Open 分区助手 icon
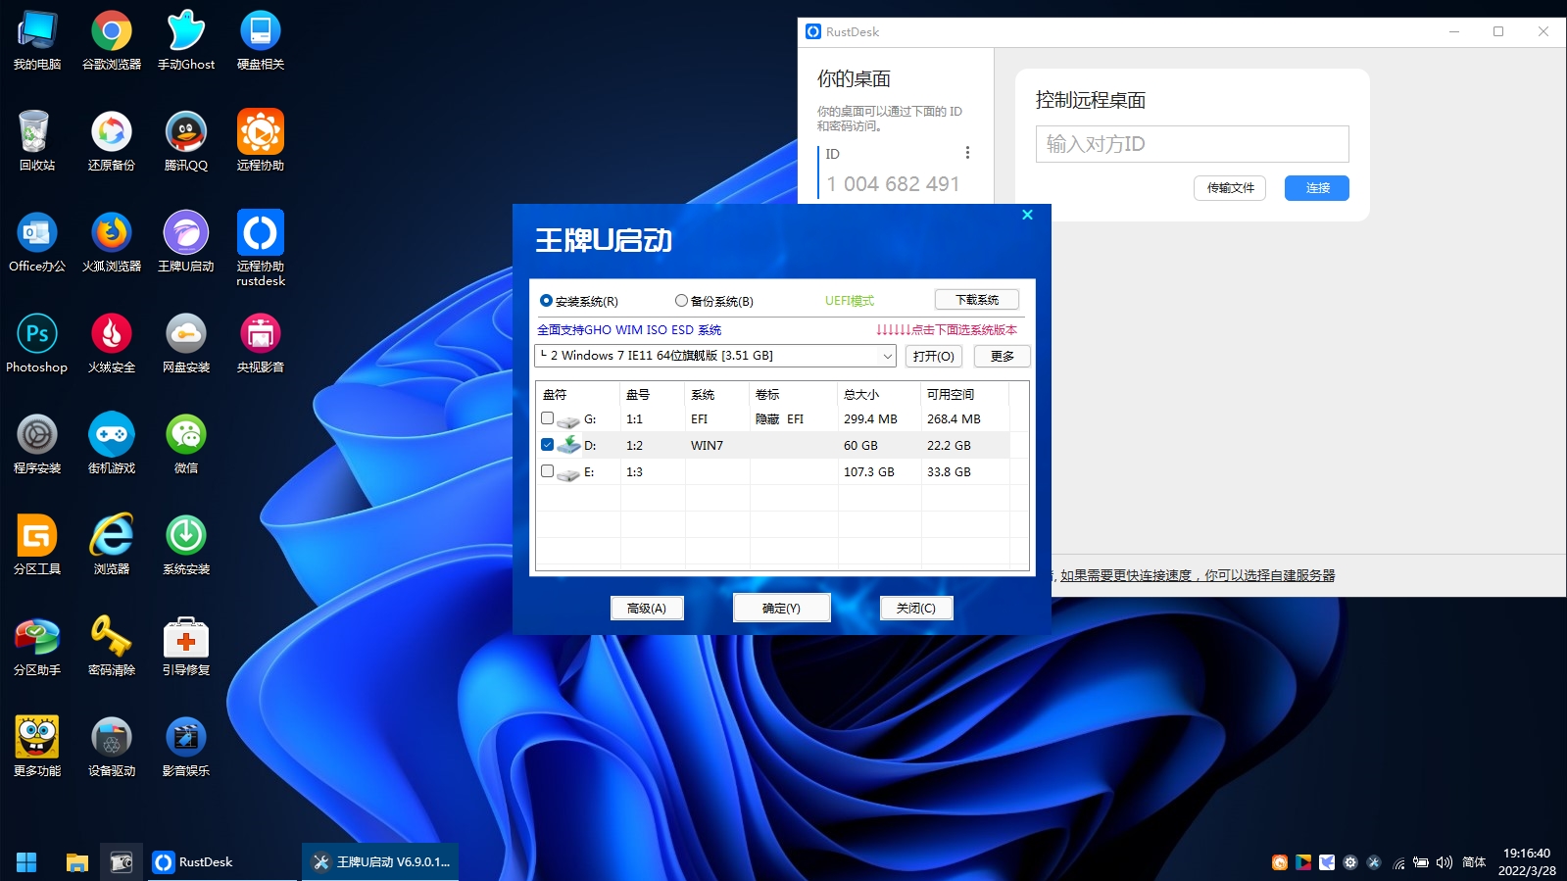 [37, 647]
